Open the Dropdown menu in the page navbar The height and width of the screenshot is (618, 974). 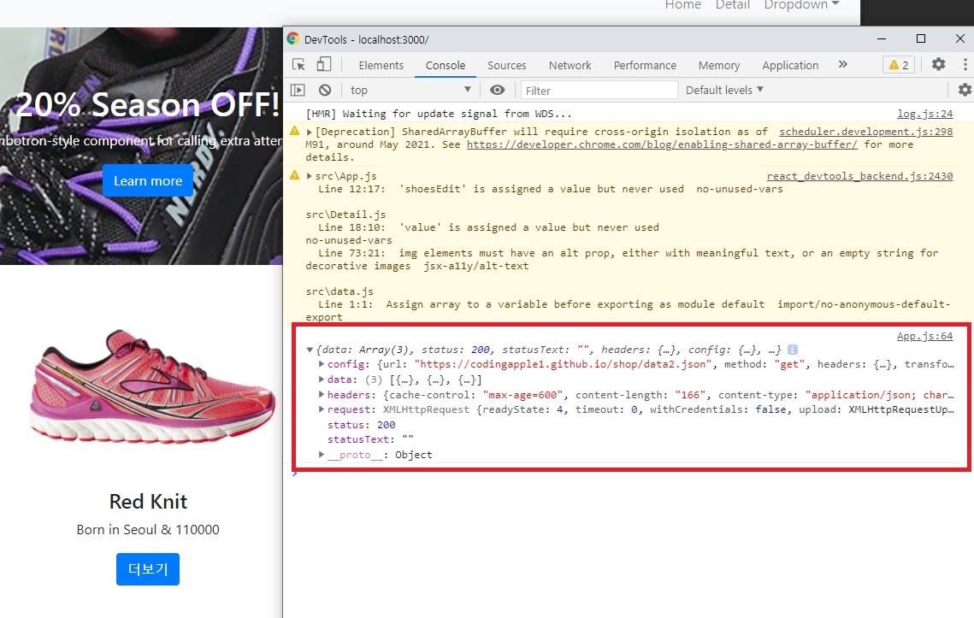(802, 5)
